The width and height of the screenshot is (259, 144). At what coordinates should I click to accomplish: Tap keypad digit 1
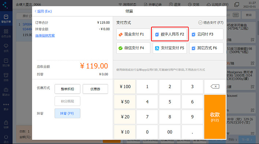147,87
